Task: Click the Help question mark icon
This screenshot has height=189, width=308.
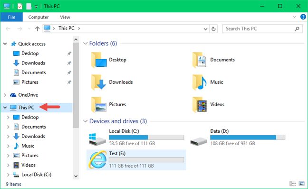Action: coord(303,17)
